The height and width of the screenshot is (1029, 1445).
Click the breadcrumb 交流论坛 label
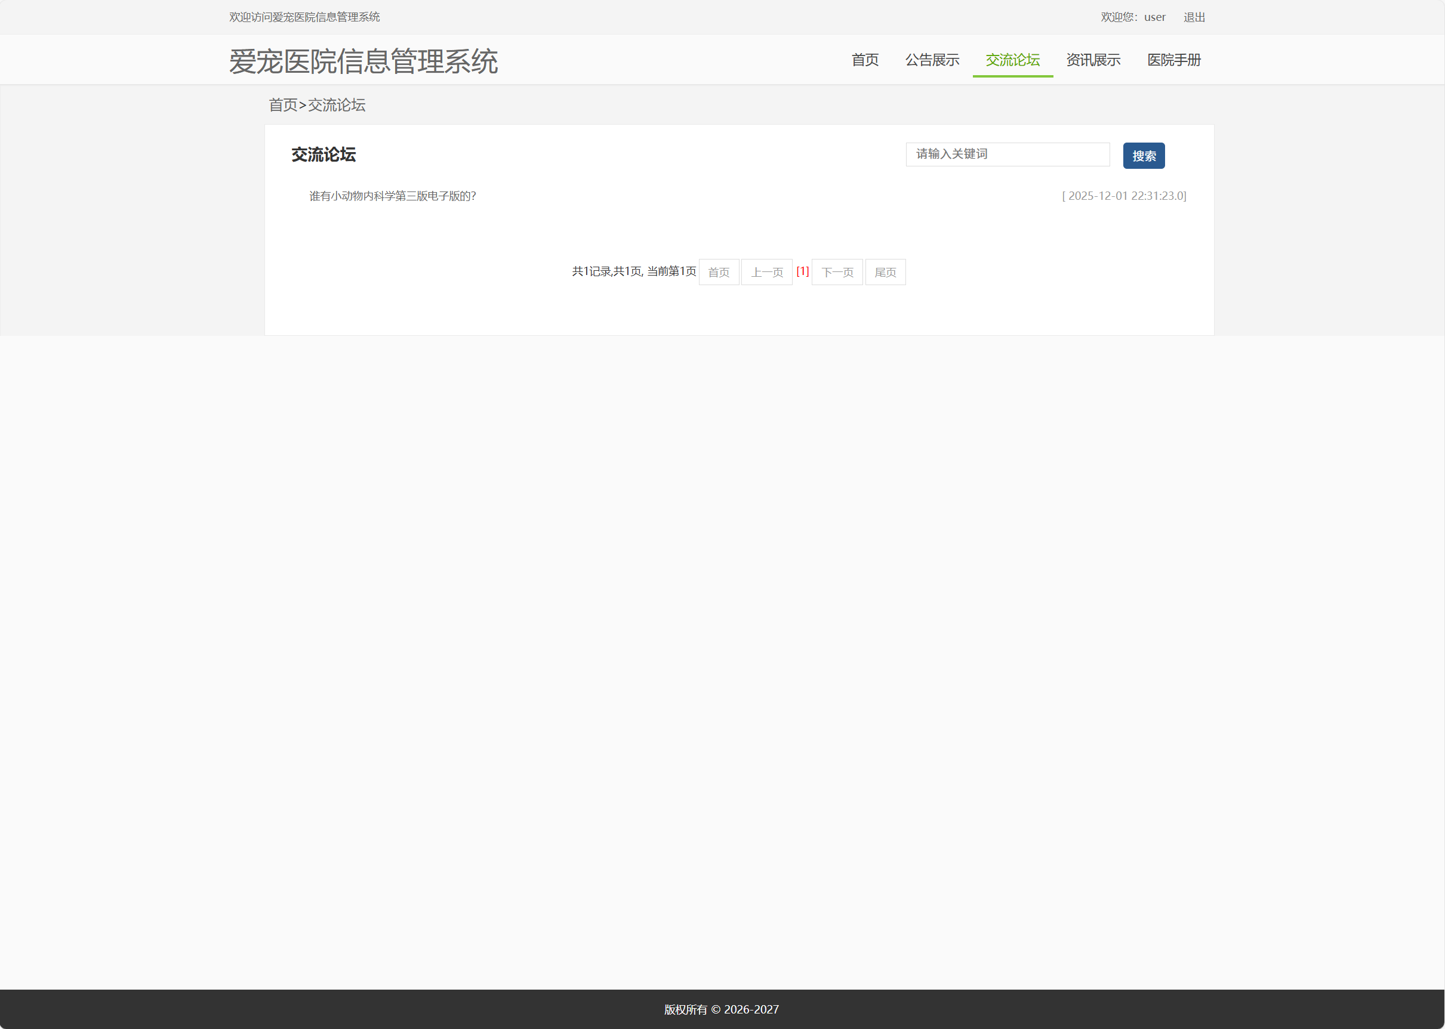tap(336, 105)
